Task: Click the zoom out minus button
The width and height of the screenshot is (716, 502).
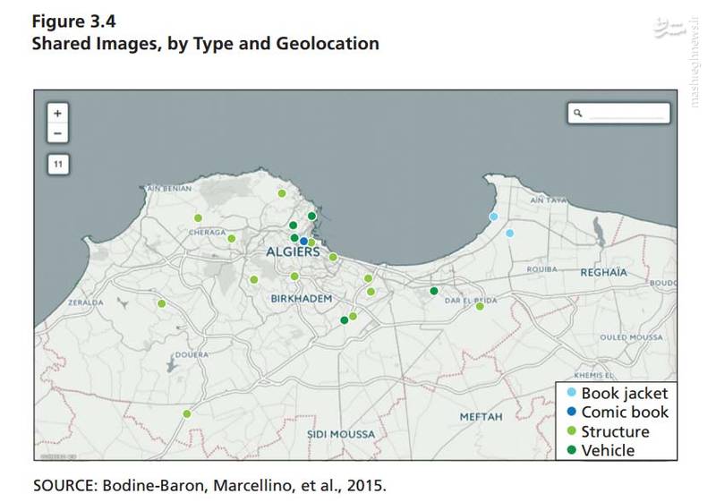Action: [x=57, y=133]
